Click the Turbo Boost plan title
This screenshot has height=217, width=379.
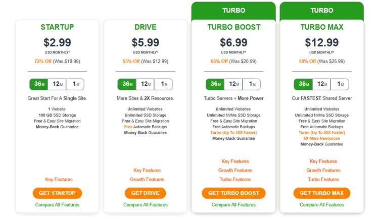point(233,27)
